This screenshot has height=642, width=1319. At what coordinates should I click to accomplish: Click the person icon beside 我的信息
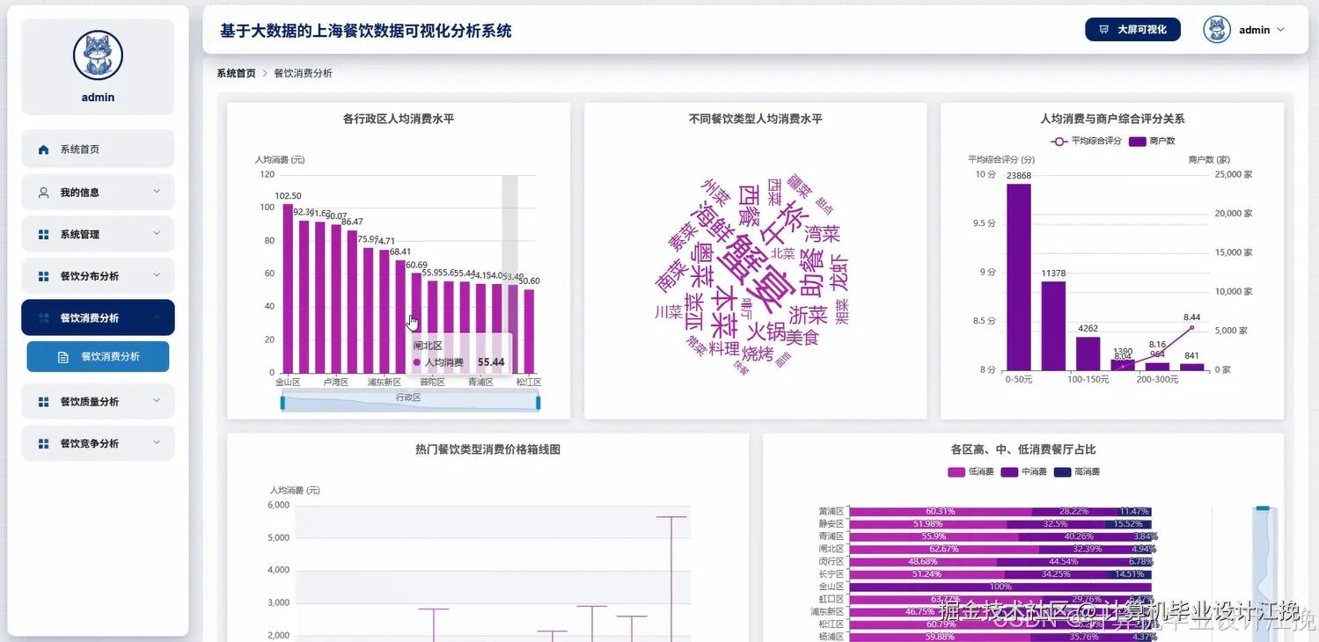pyautogui.click(x=43, y=193)
